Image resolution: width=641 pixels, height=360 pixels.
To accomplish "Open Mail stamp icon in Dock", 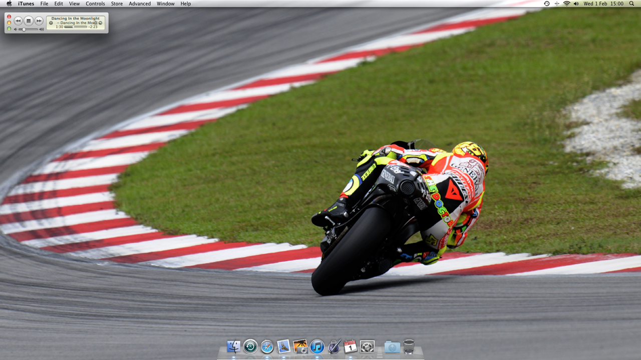I will (283, 346).
